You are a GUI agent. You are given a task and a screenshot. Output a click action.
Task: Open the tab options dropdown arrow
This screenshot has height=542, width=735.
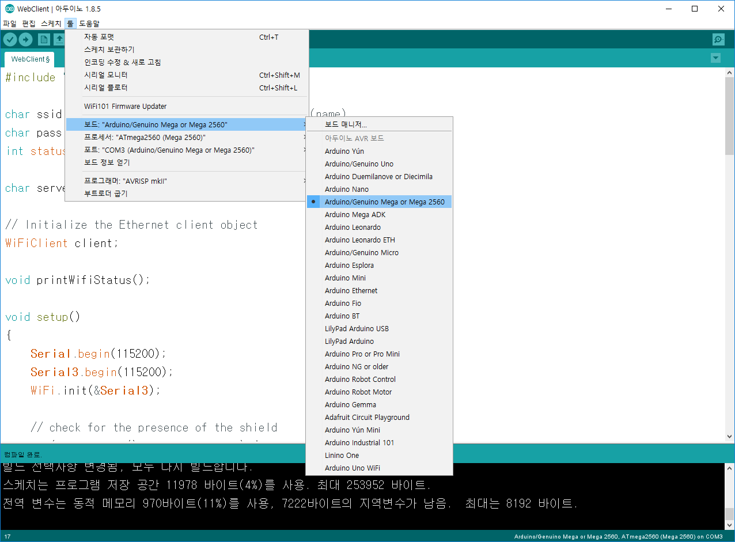coord(715,58)
